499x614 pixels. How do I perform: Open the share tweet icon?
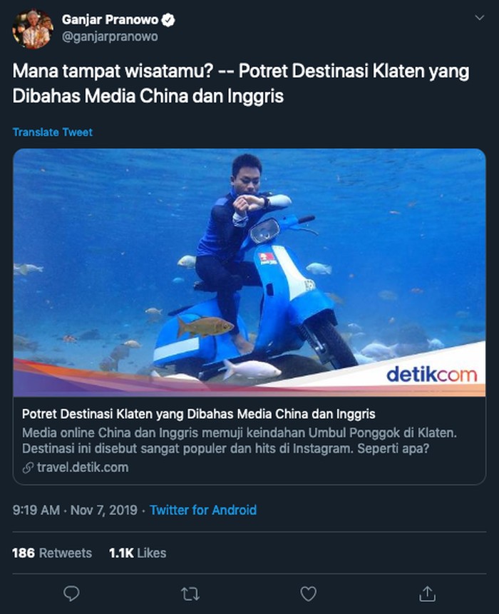[x=428, y=593]
